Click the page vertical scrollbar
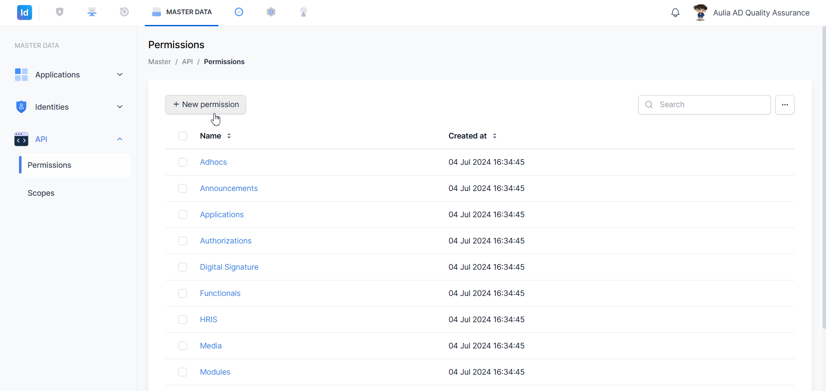 click(824, 177)
